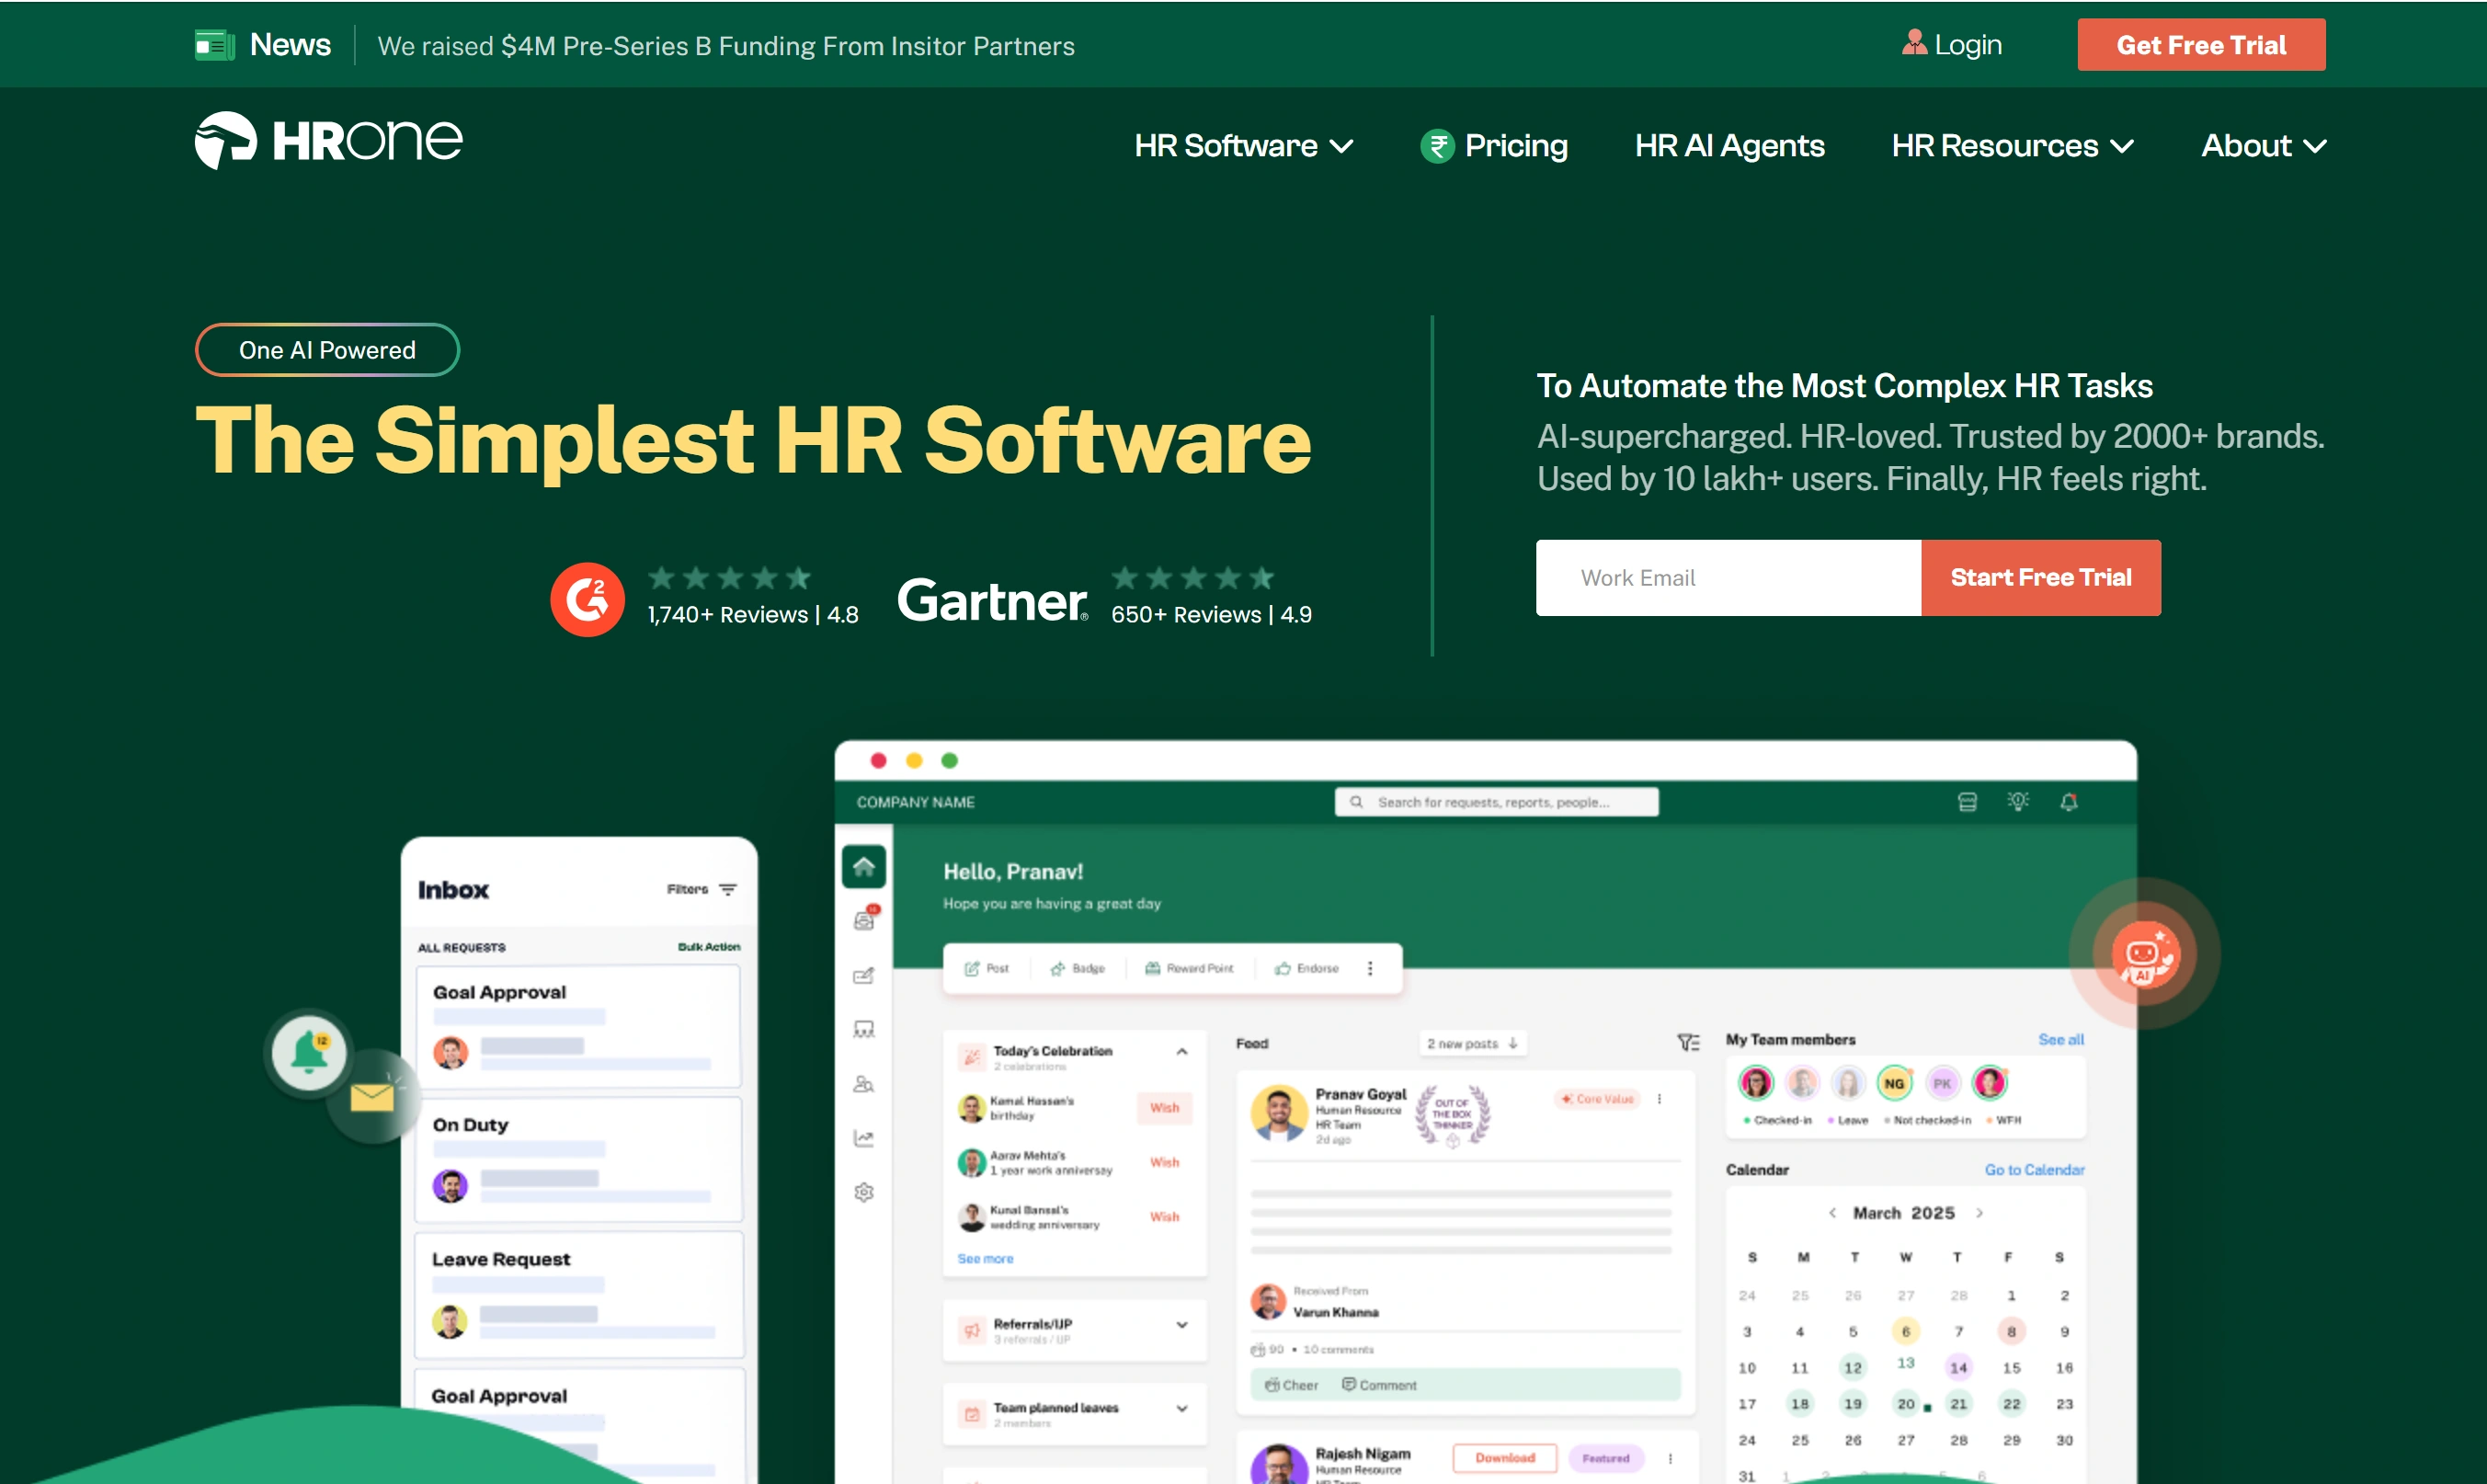The width and height of the screenshot is (2487, 1484).
Task: Click the feed filter icon
Action: click(x=1689, y=1042)
